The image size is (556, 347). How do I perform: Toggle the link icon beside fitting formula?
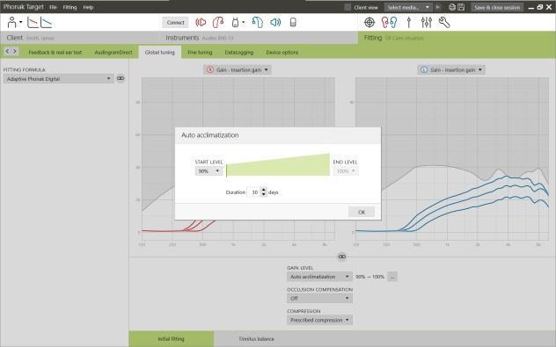pyautogui.click(x=121, y=78)
